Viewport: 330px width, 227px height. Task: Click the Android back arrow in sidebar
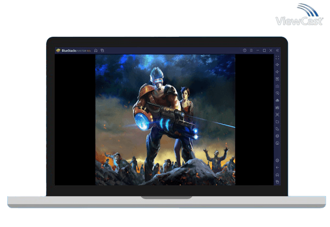(277, 168)
